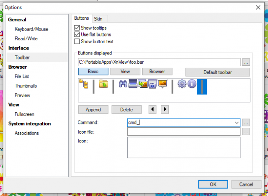Select System integration category
Viewport: 268px width, 196px height.
click(30, 124)
